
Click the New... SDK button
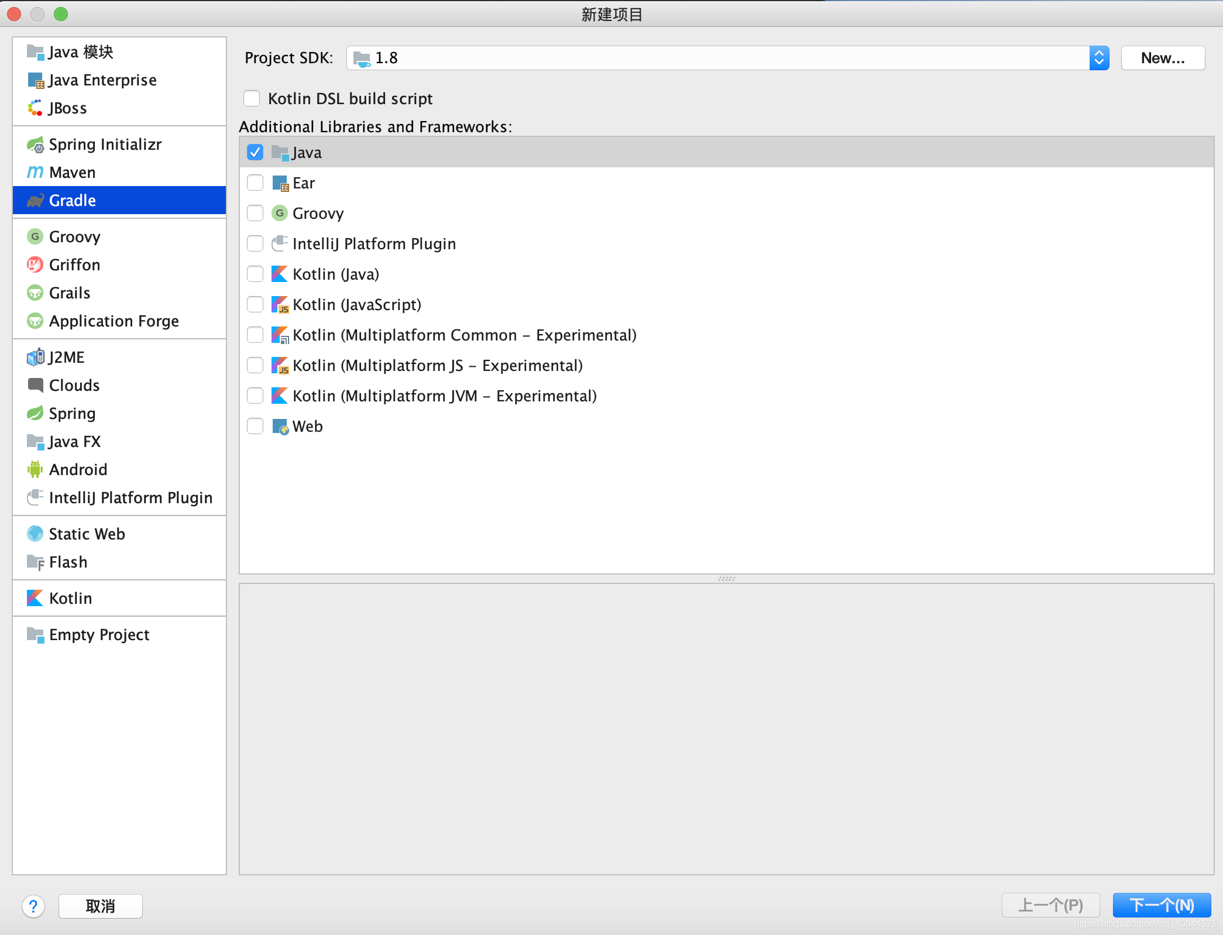1162,58
